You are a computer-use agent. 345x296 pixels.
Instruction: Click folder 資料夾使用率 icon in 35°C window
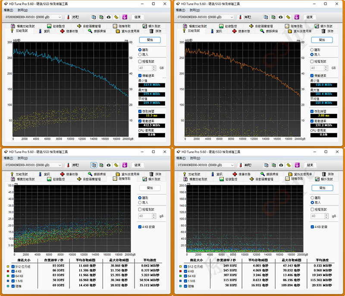click(118, 31)
